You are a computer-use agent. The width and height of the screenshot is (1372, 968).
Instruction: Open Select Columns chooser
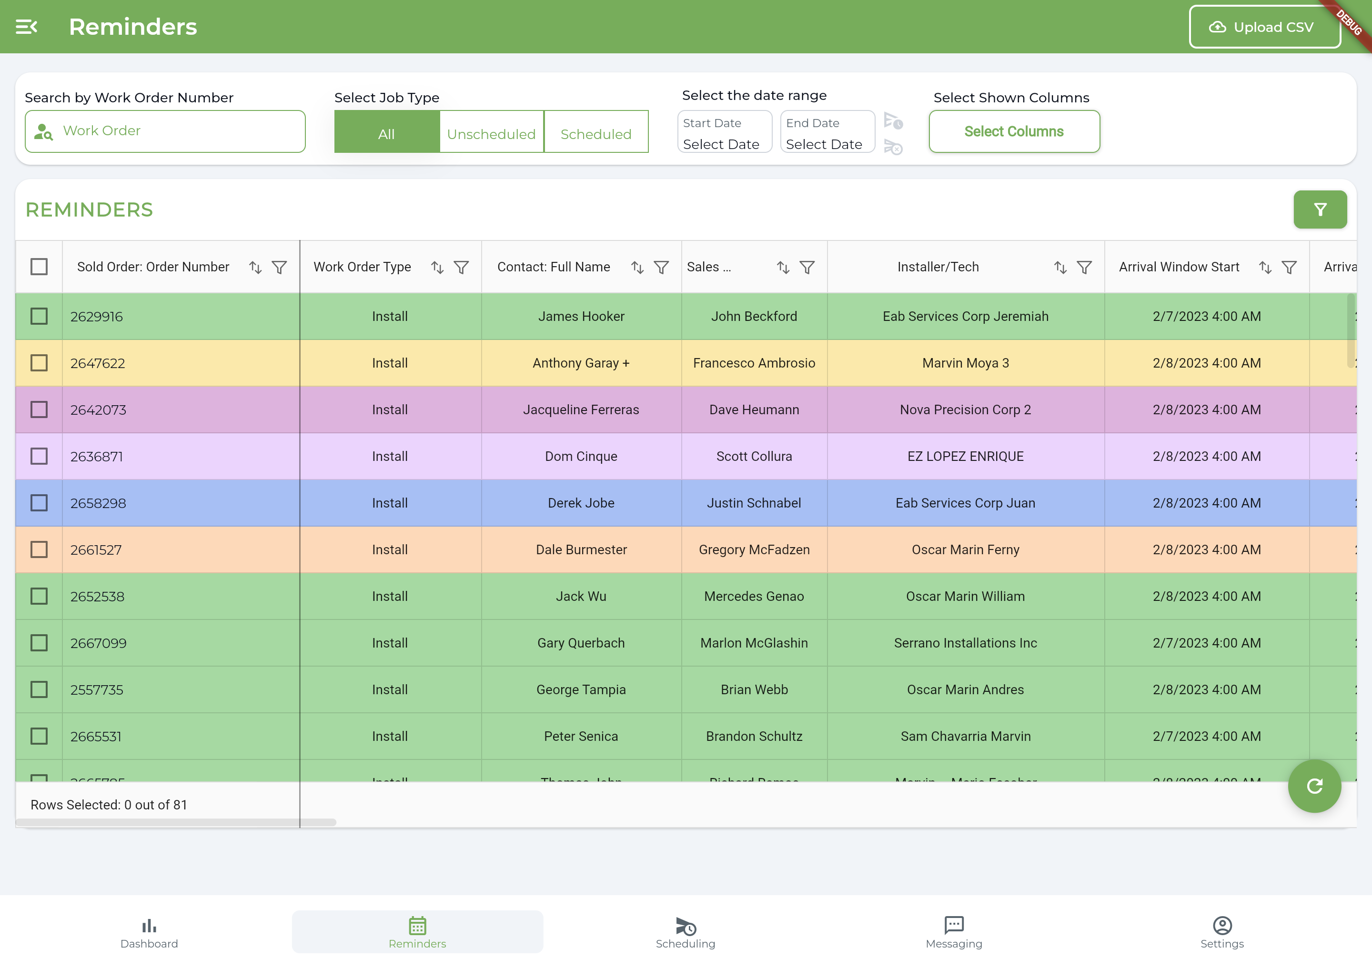pyautogui.click(x=1013, y=131)
